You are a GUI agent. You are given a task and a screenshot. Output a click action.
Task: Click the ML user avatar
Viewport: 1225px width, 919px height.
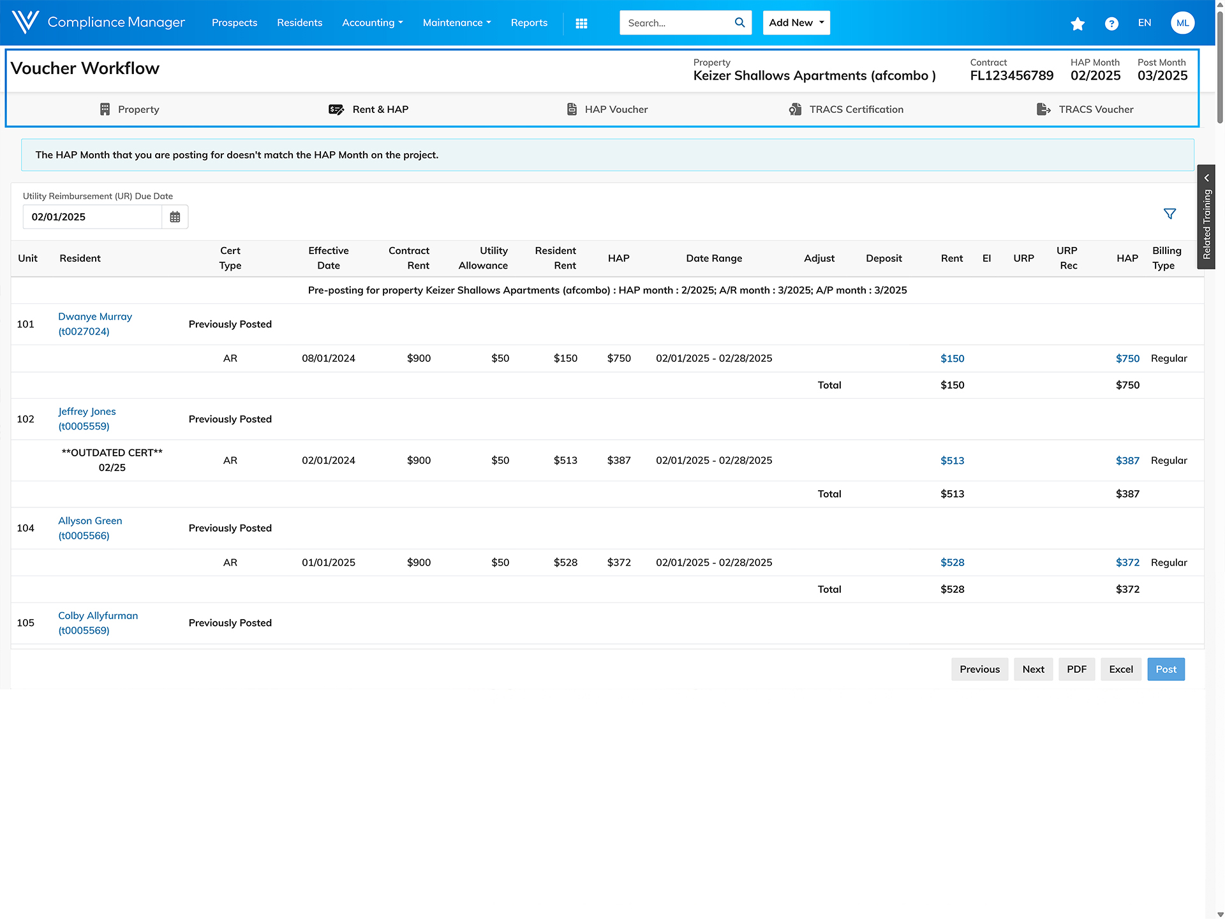pyautogui.click(x=1182, y=23)
